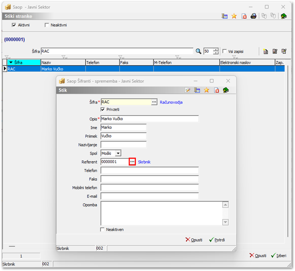Screen dimensions: 295x271
Task: Click the filter funnel above Elektronski naslov column
Action: pyautogui.click(x=235, y=57)
